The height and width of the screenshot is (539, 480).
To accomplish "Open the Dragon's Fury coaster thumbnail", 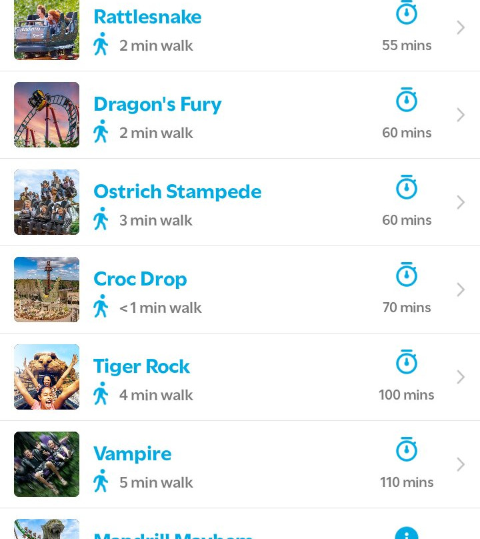I will tap(47, 115).
